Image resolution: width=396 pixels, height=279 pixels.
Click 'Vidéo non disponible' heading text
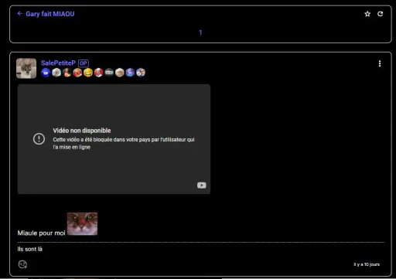click(82, 131)
